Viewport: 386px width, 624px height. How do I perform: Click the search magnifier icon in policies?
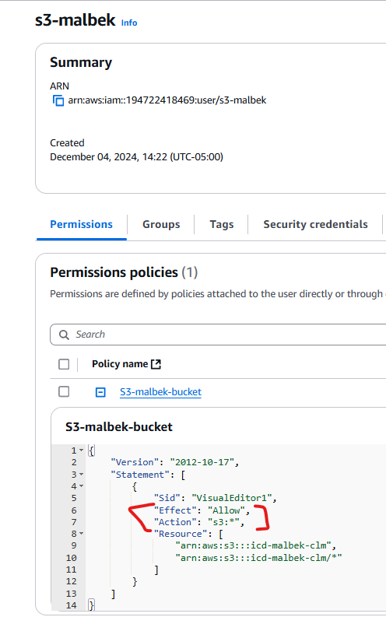click(64, 335)
